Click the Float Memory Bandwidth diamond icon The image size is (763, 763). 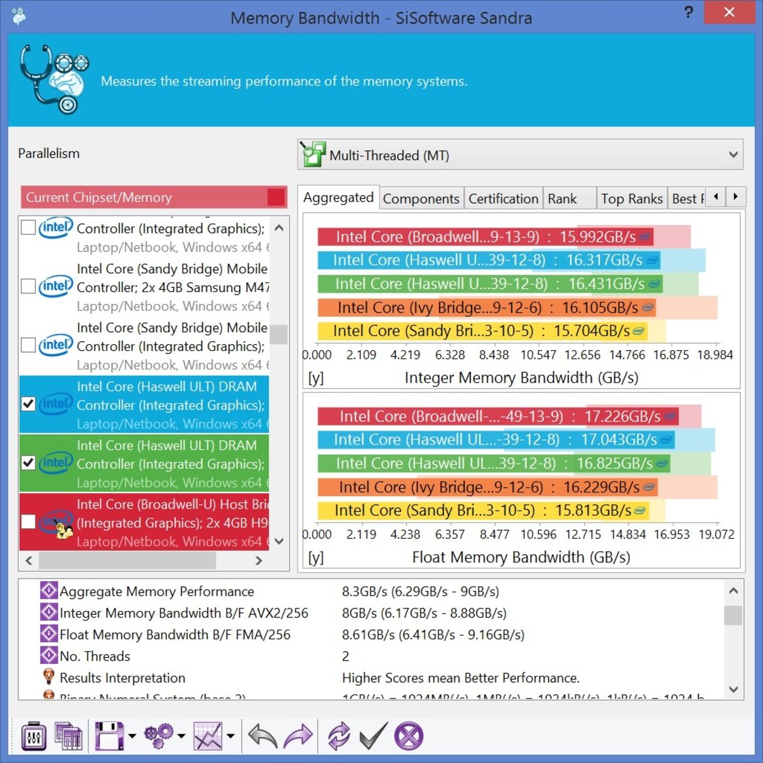click(x=49, y=634)
